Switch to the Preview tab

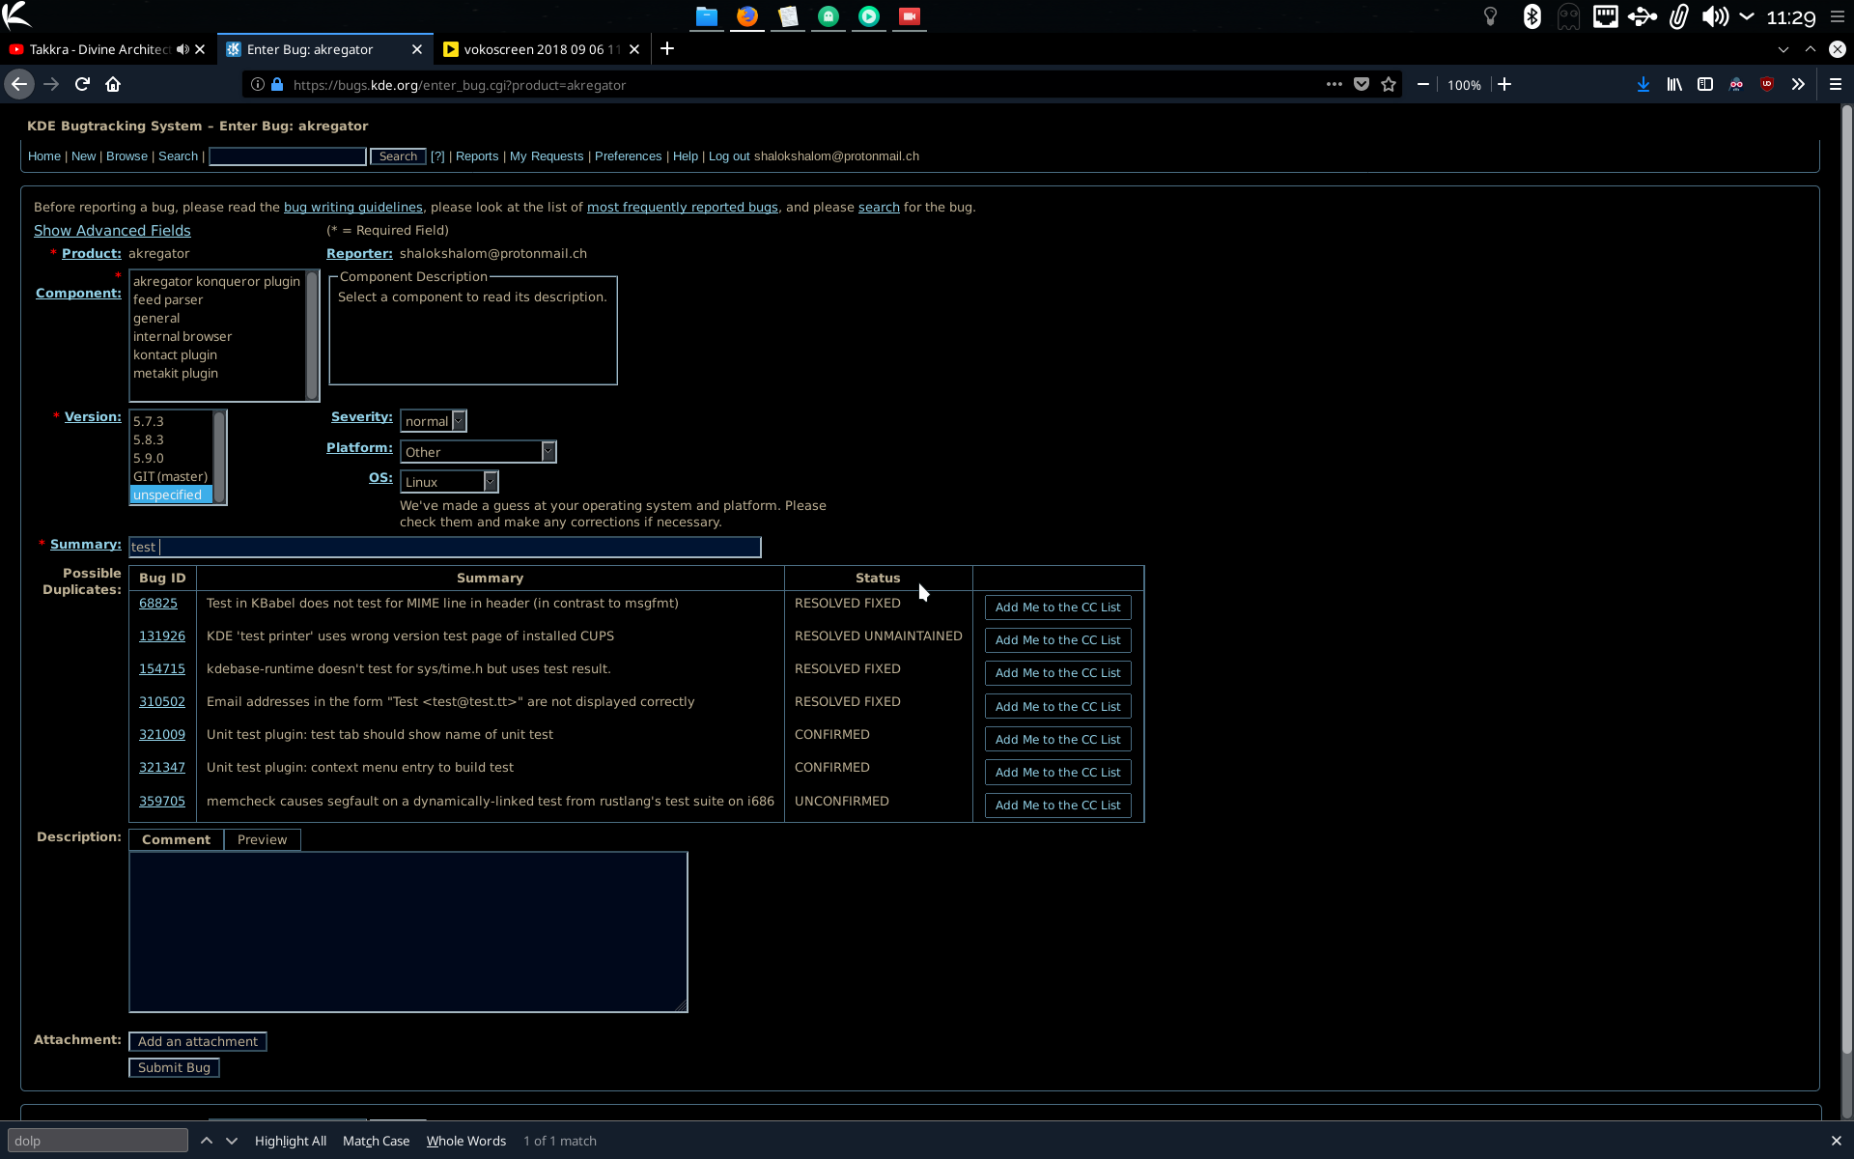click(x=262, y=839)
